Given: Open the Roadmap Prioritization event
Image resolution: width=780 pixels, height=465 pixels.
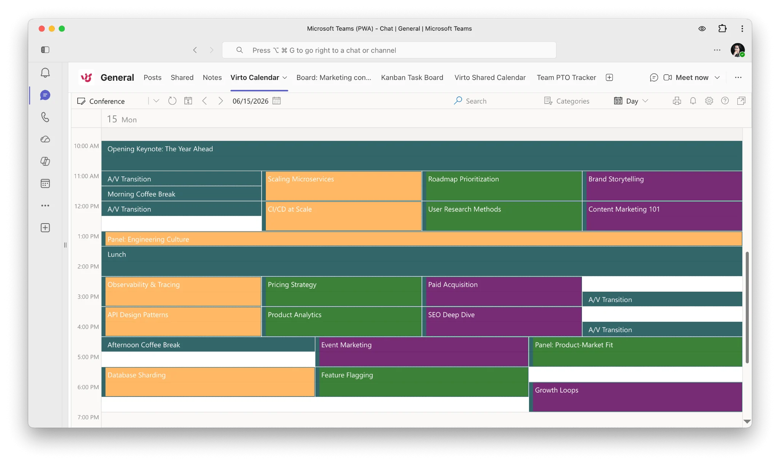Looking at the screenshot, I should click(x=502, y=186).
